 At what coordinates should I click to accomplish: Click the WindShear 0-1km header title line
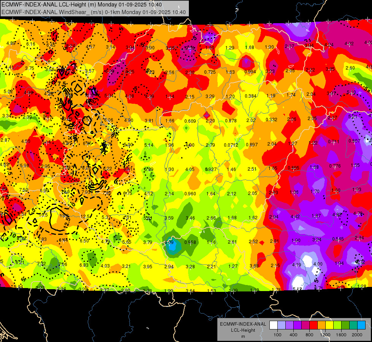click(x=93, y=12)
